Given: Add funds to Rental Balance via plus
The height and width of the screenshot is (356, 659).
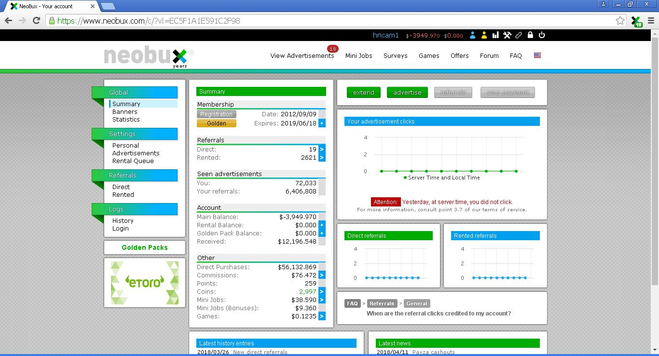Looking at the screenshot, I should 322,225.
